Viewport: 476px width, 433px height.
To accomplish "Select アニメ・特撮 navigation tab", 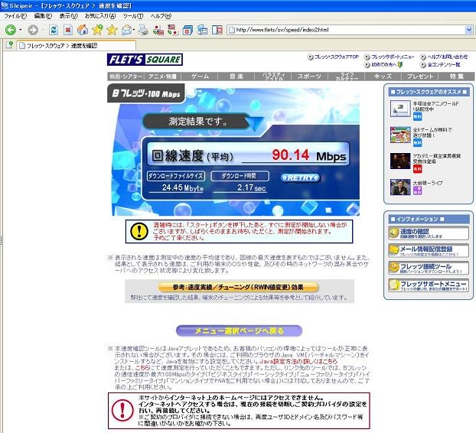I will click(162, 77).
